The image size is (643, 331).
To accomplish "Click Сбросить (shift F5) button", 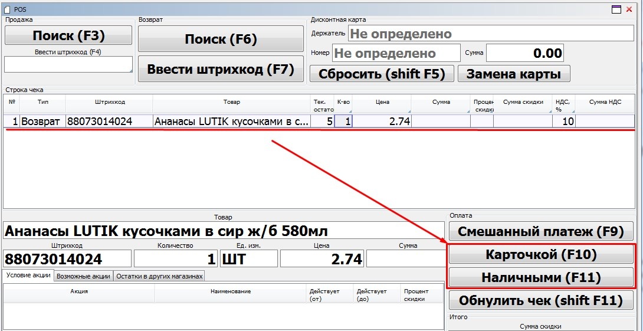I will (382, 74).
